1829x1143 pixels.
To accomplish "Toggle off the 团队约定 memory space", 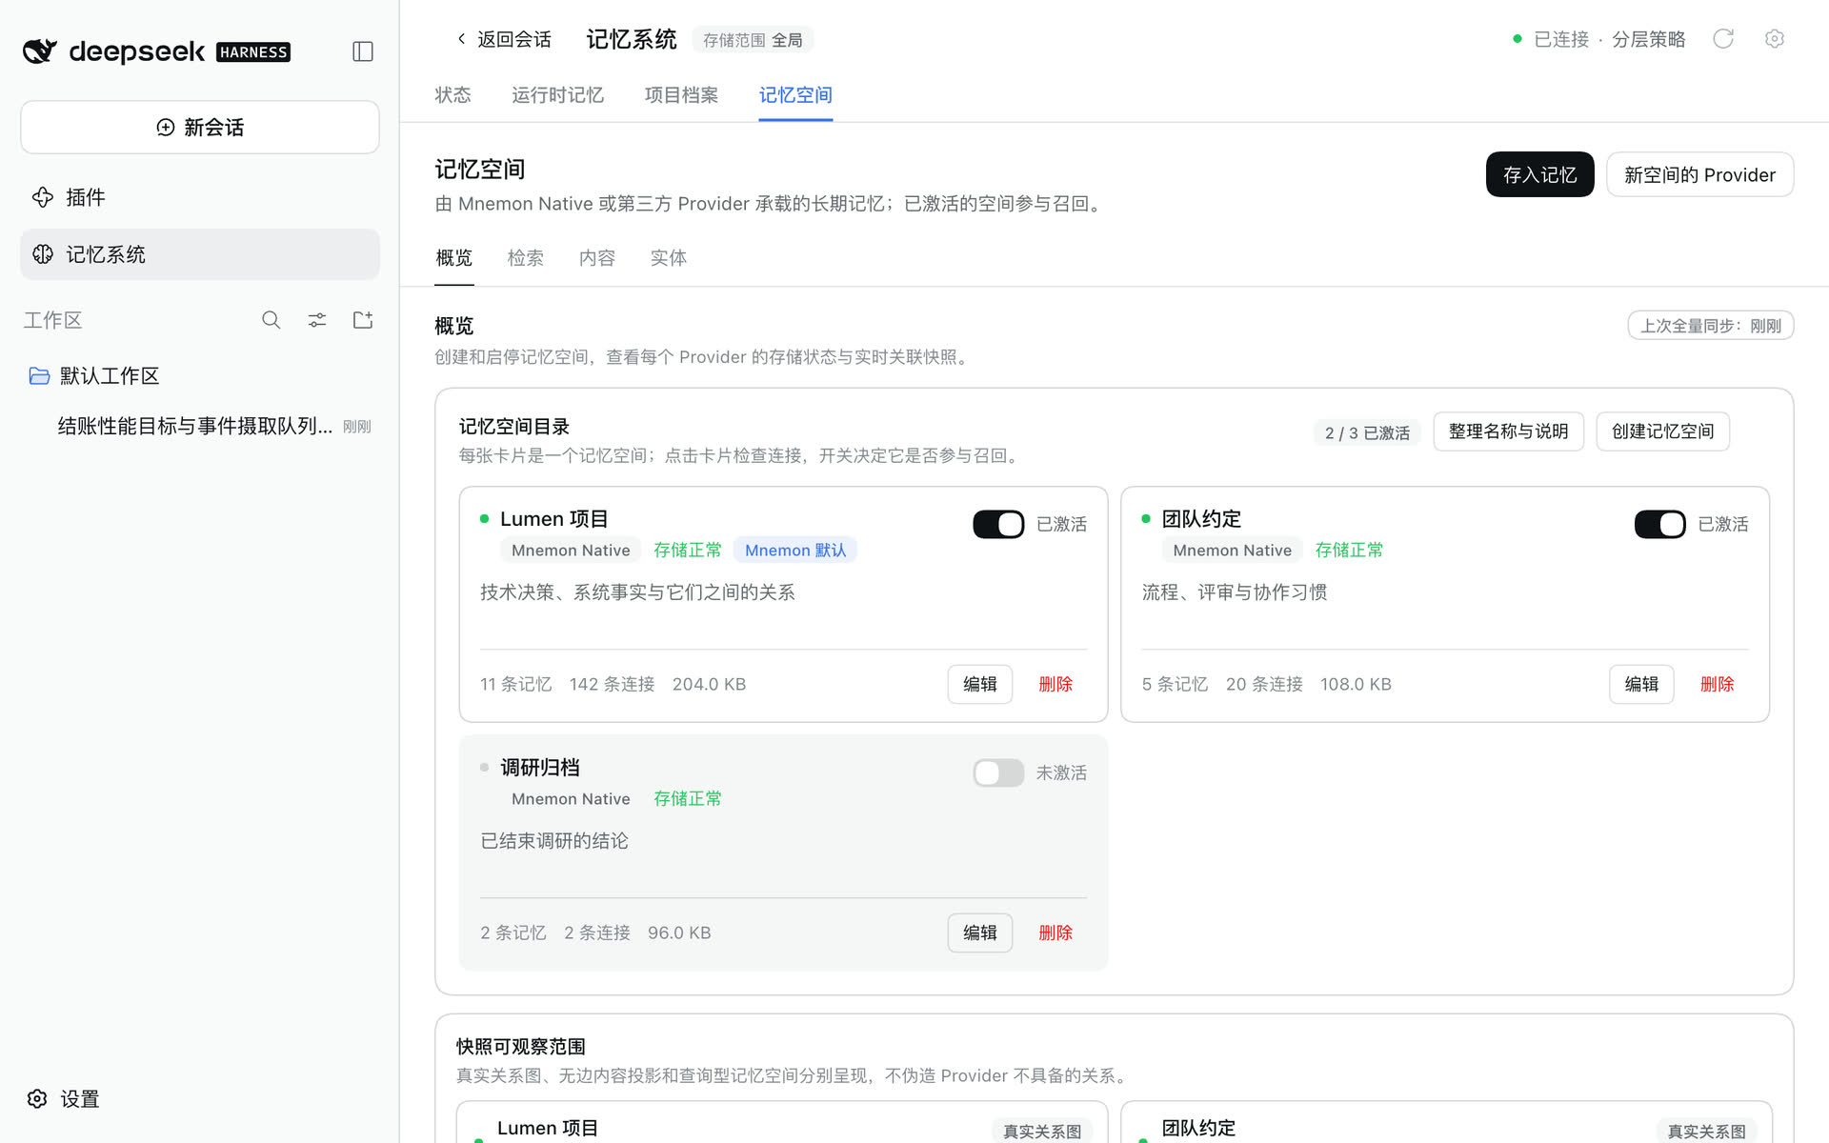I will tap(1660, 524).
